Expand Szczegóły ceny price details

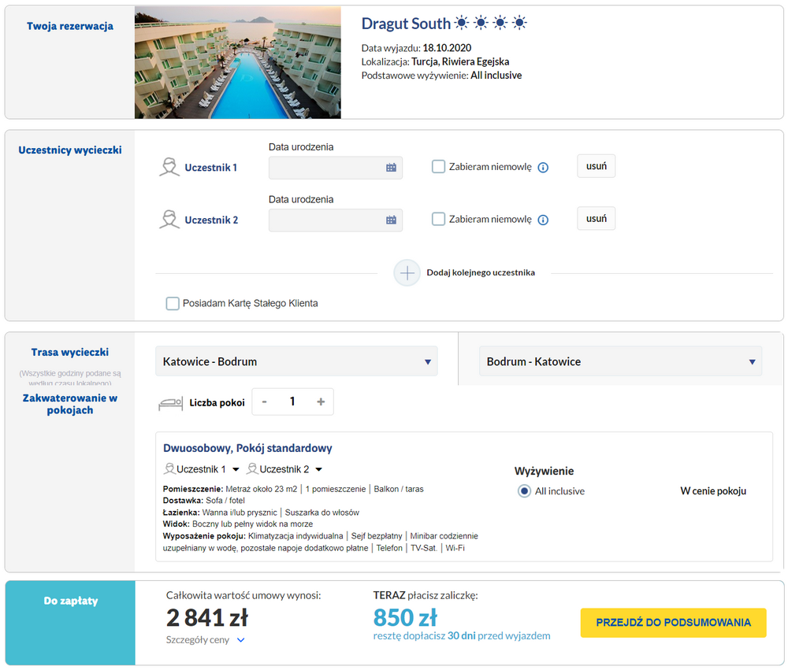[x=206, y=640]
